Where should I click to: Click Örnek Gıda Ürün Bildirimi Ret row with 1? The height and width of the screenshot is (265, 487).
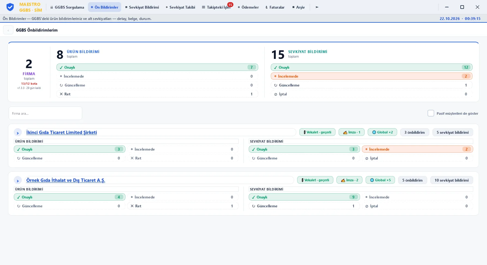(183, 206)
